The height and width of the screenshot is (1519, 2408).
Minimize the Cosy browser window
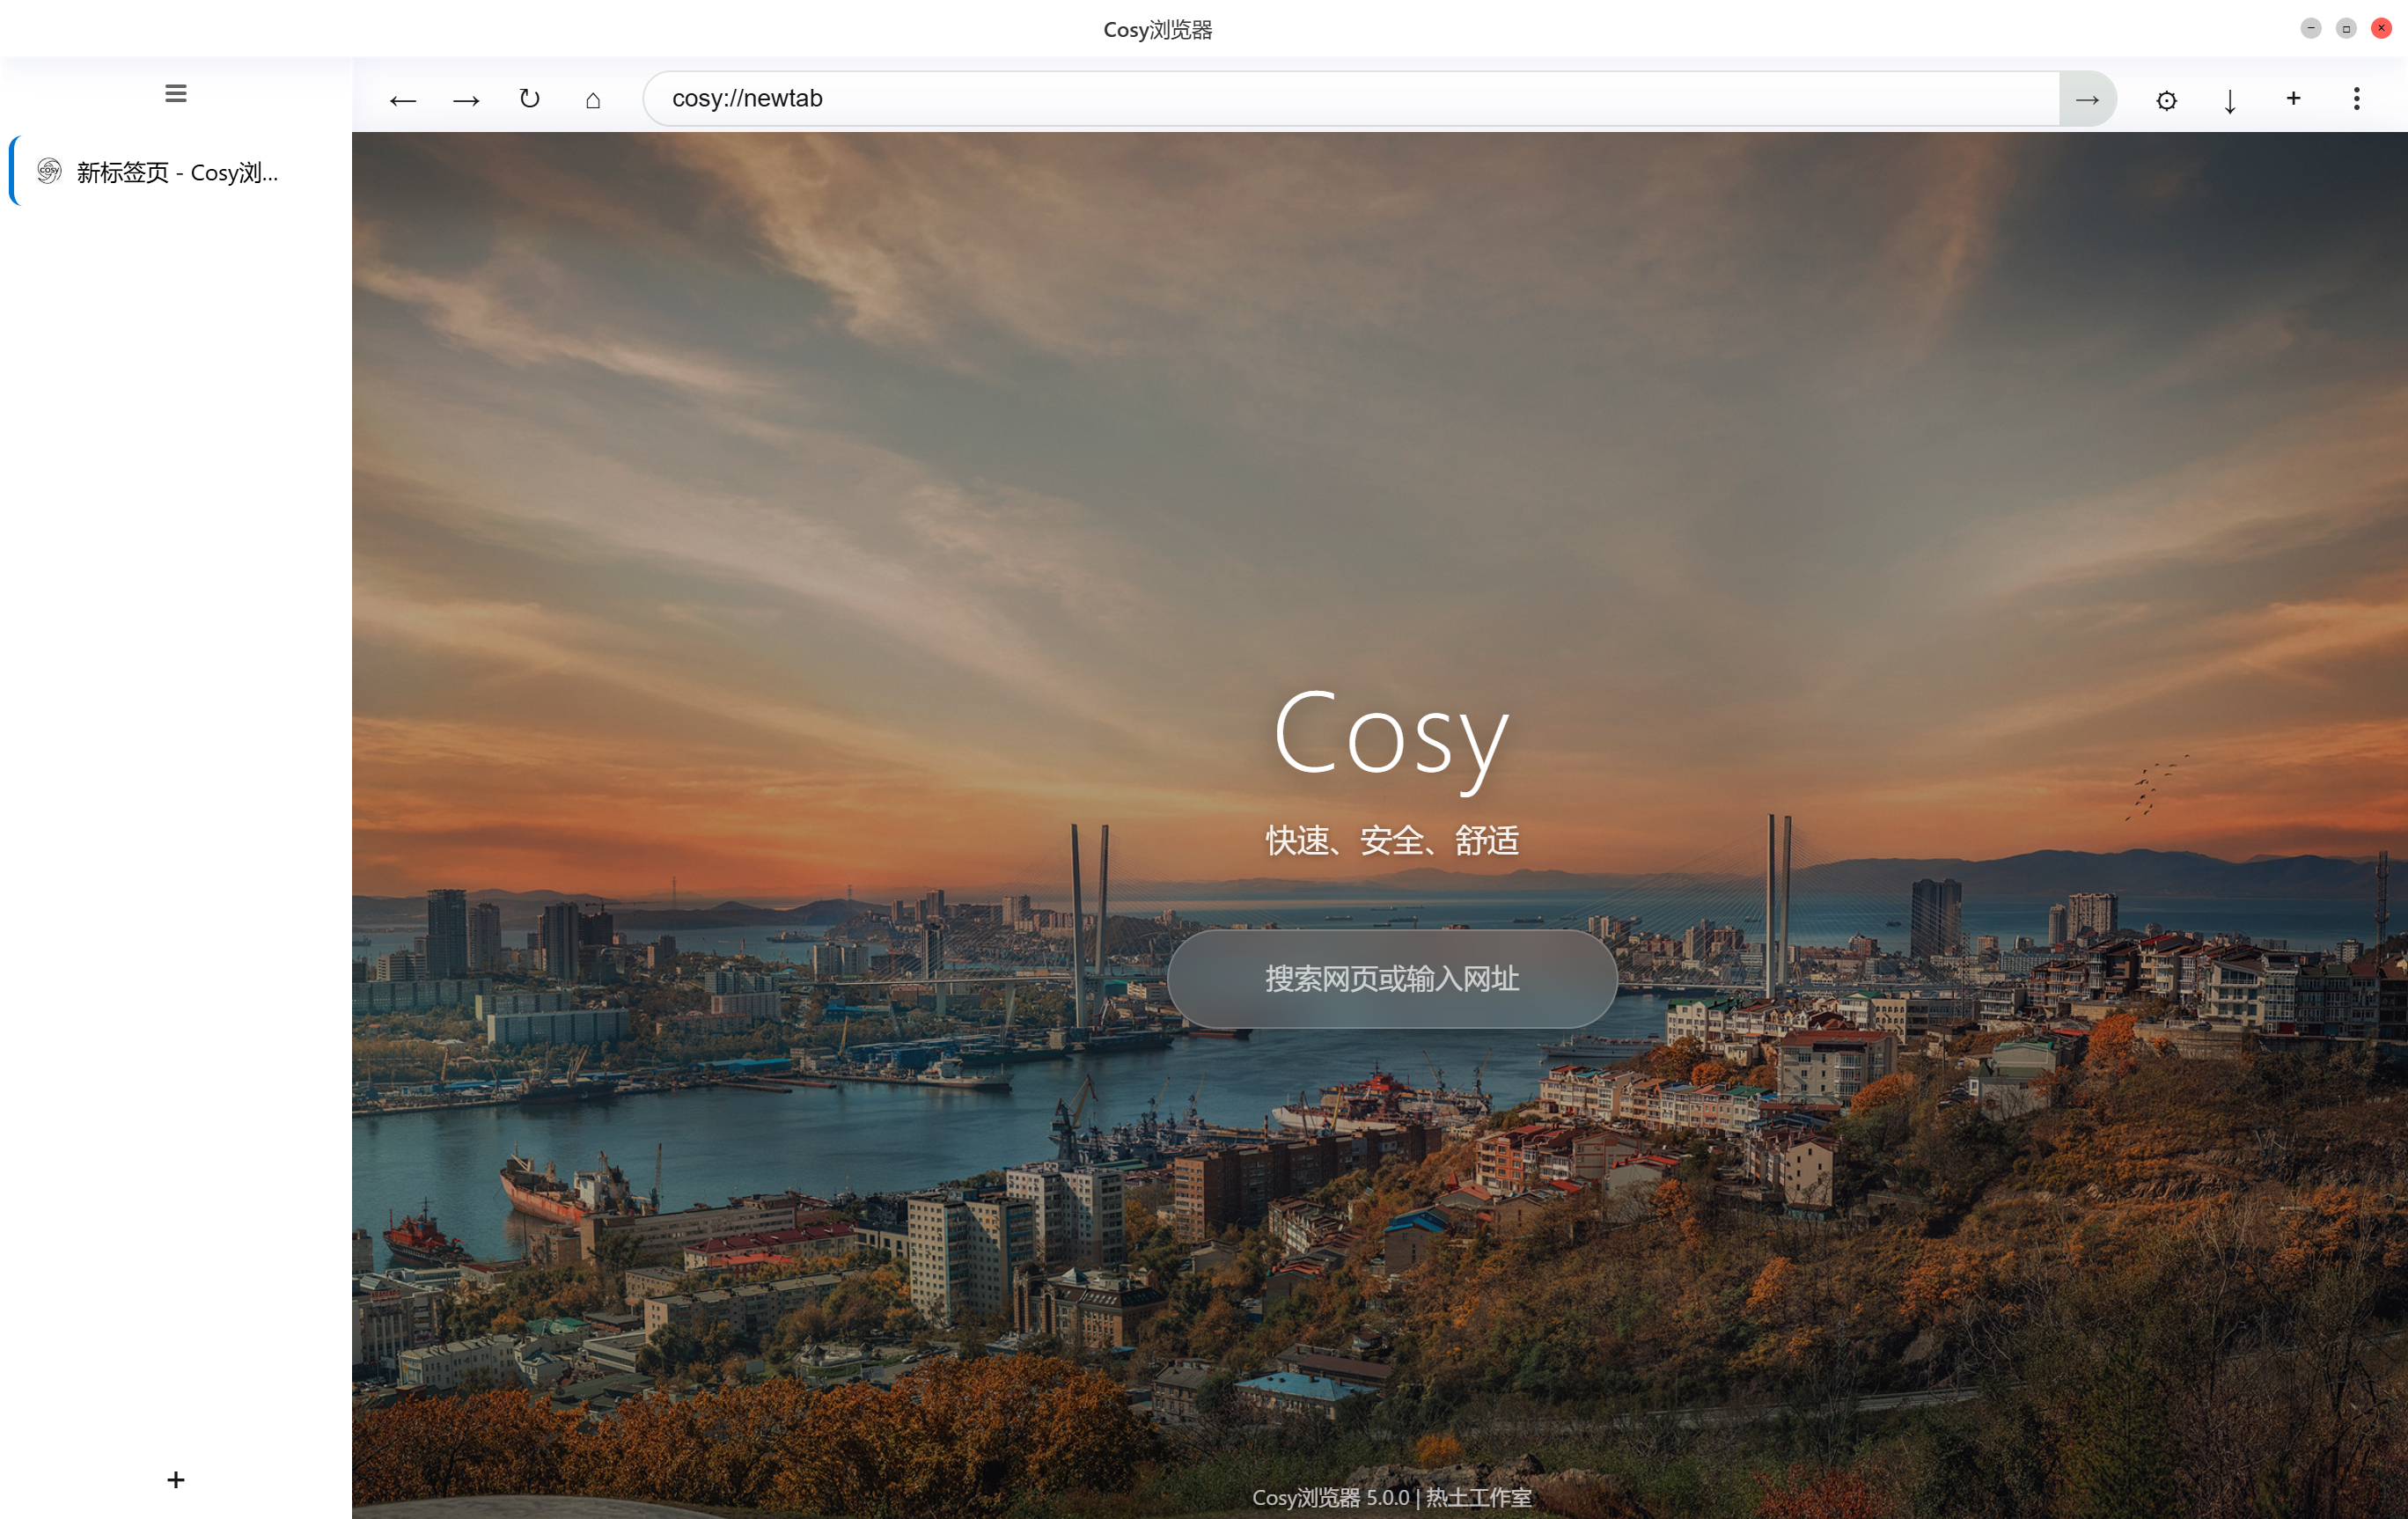tap(2310, 28)
